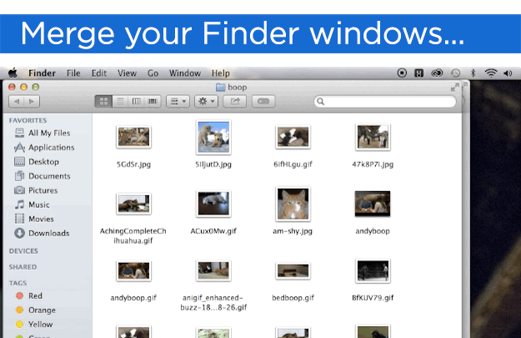This screenshot has height=338, width=521.
Task: Click the Time Machine menu bar icon
Action: 455,73
